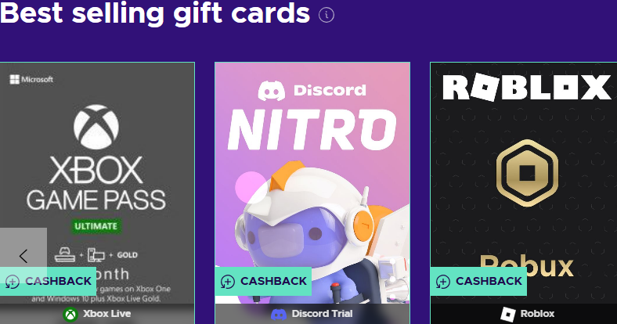Click the cashback badge on the Xbox card

(x=48, y=281)
